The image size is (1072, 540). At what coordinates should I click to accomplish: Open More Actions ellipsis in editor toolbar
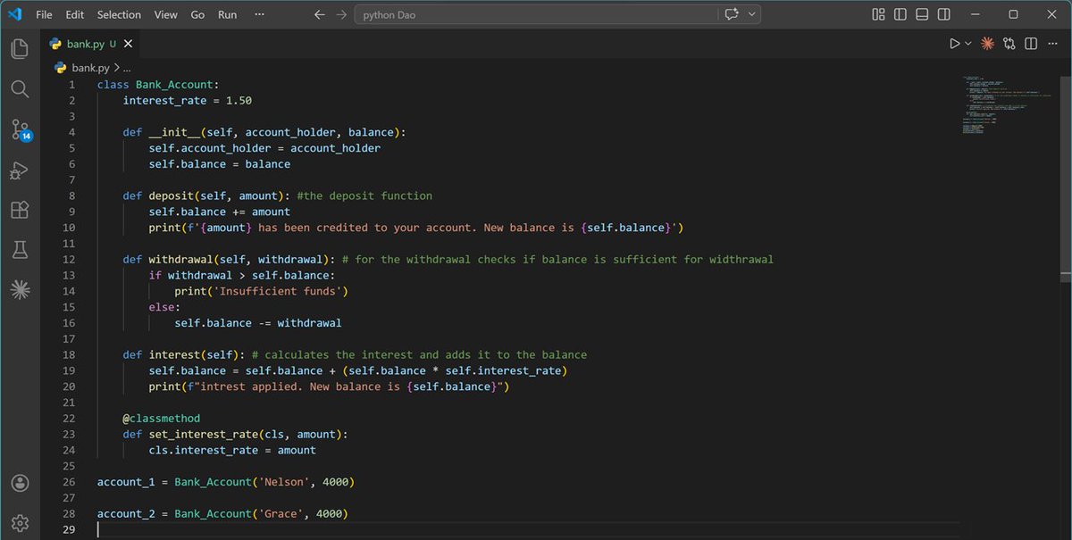point(1052,43)
